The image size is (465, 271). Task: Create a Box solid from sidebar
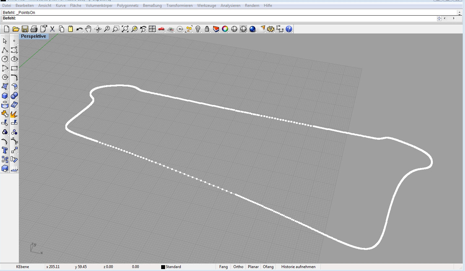click(x=5, y=96)
